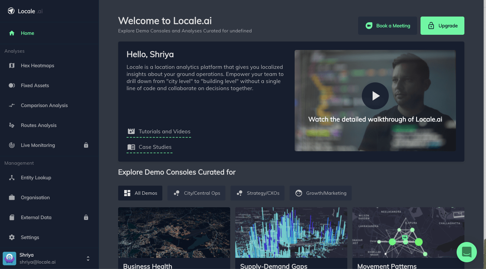Screen dimensions: 486x269
Task: Select the All Demos tab
Action: tap(140, 193)
